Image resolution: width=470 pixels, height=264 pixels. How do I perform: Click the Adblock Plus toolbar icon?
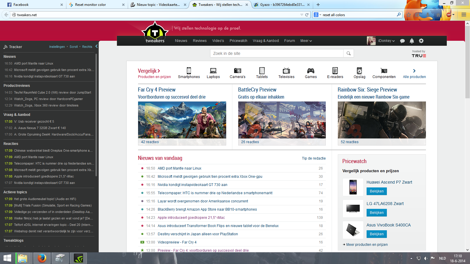[449, 15]
